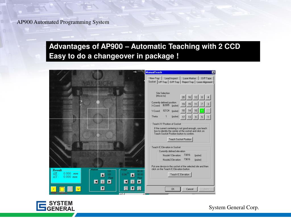Move to socket site 10
The height and width of the screenshot is (218, 291).
[196, 111]
